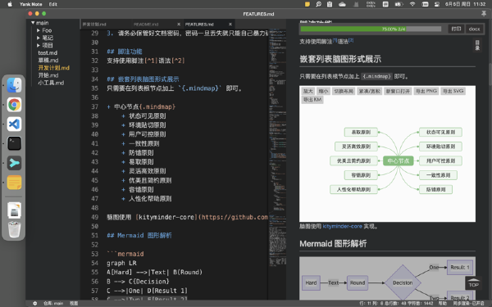Click the 导出 SVG button
The height and width of the screenshot is (307, 492).
click(x=453, y=91)
